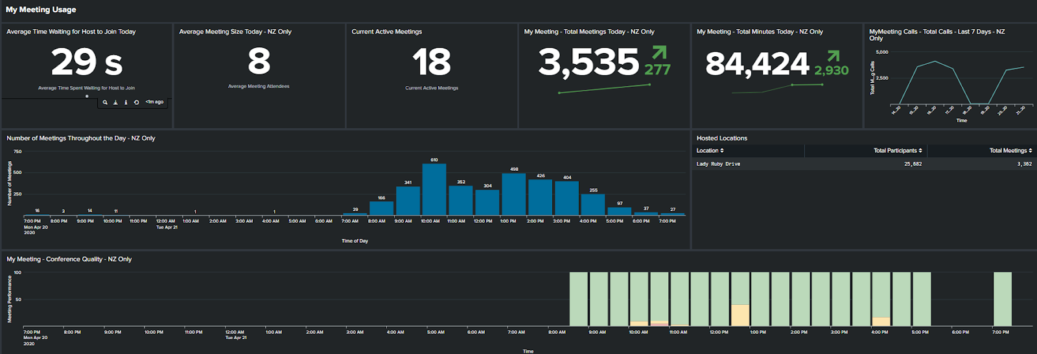This screenshot has width=1037, height=354.
Task: Click the Total Minutes Today panel title
Action: point(760,32)
